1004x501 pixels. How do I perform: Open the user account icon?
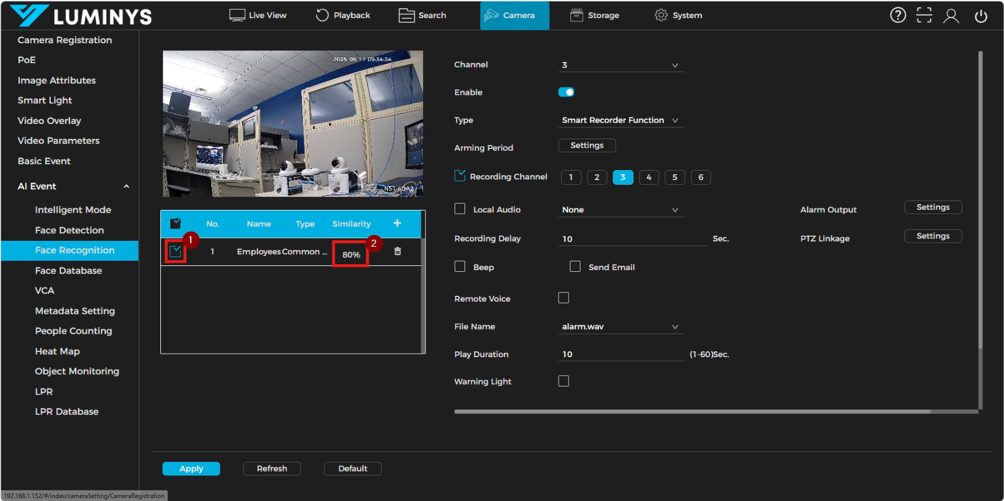point(951,16)
